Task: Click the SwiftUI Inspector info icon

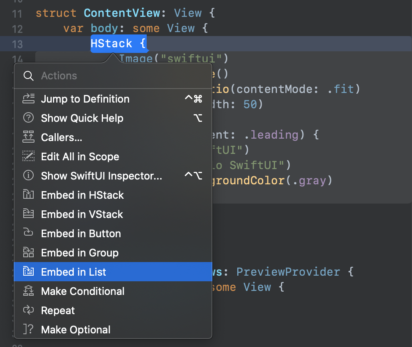Action: point(28,176)
